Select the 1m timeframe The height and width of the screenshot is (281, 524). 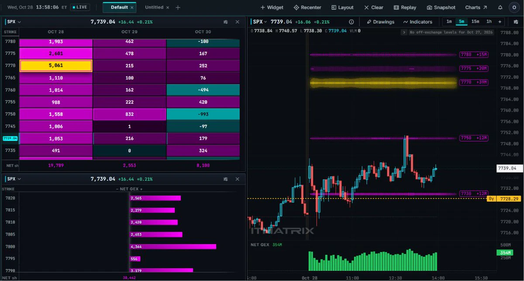pos(449,22)
